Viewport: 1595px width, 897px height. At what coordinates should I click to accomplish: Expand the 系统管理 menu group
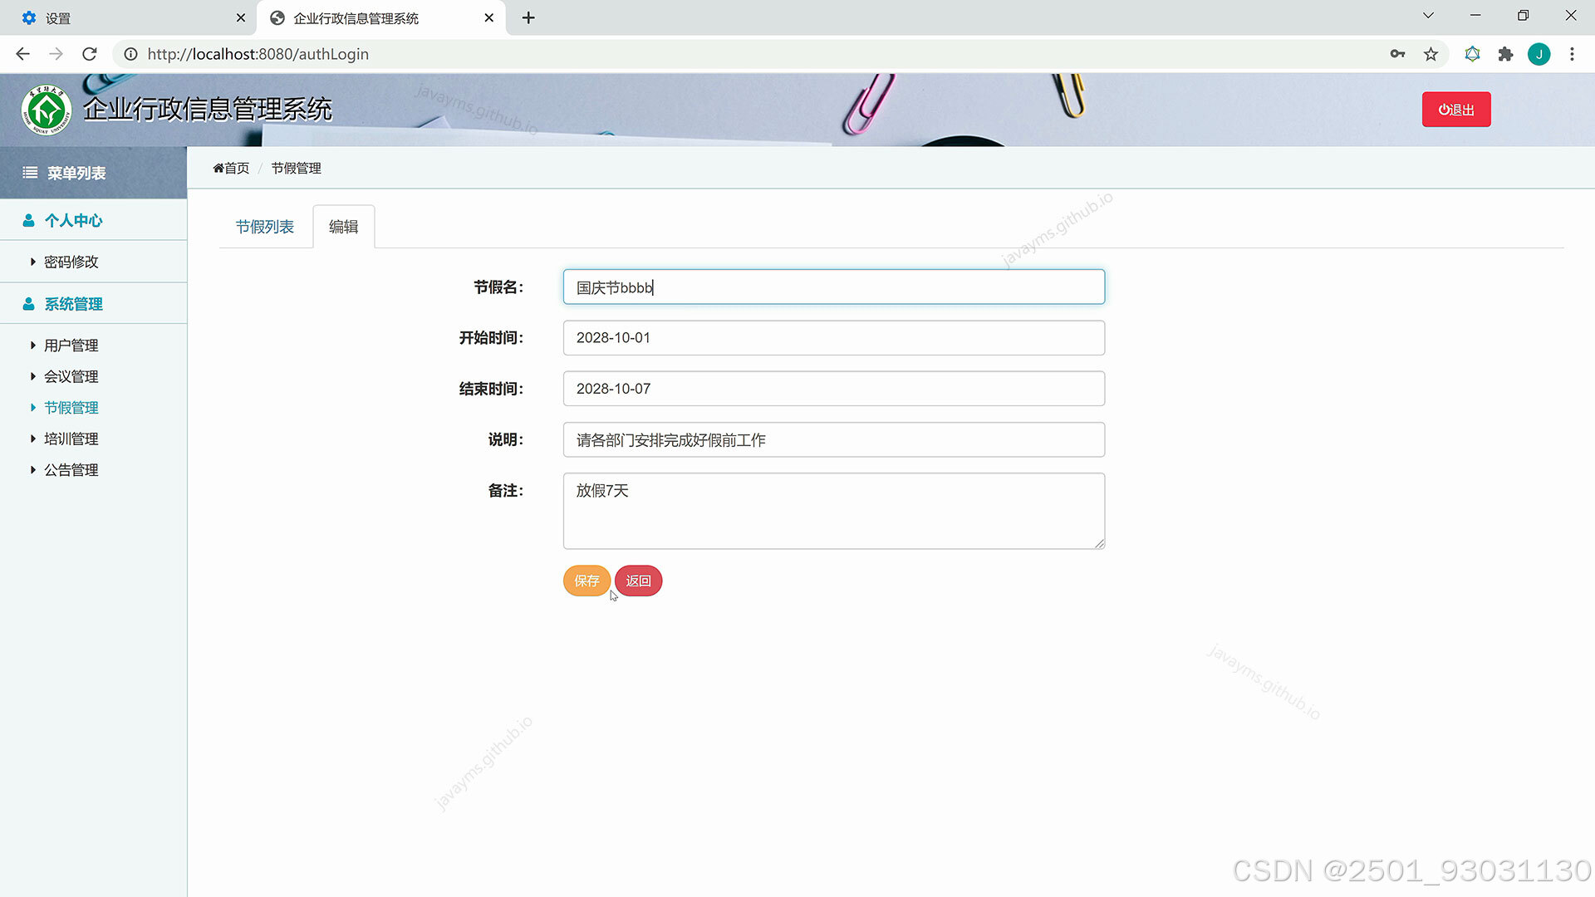93,304
